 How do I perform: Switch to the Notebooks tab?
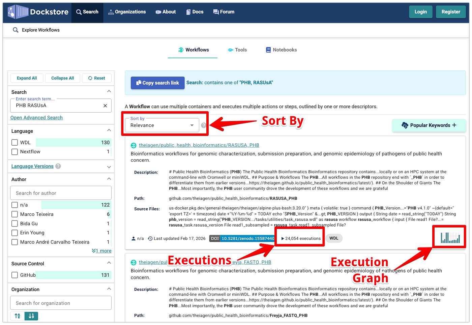(282, 50)
